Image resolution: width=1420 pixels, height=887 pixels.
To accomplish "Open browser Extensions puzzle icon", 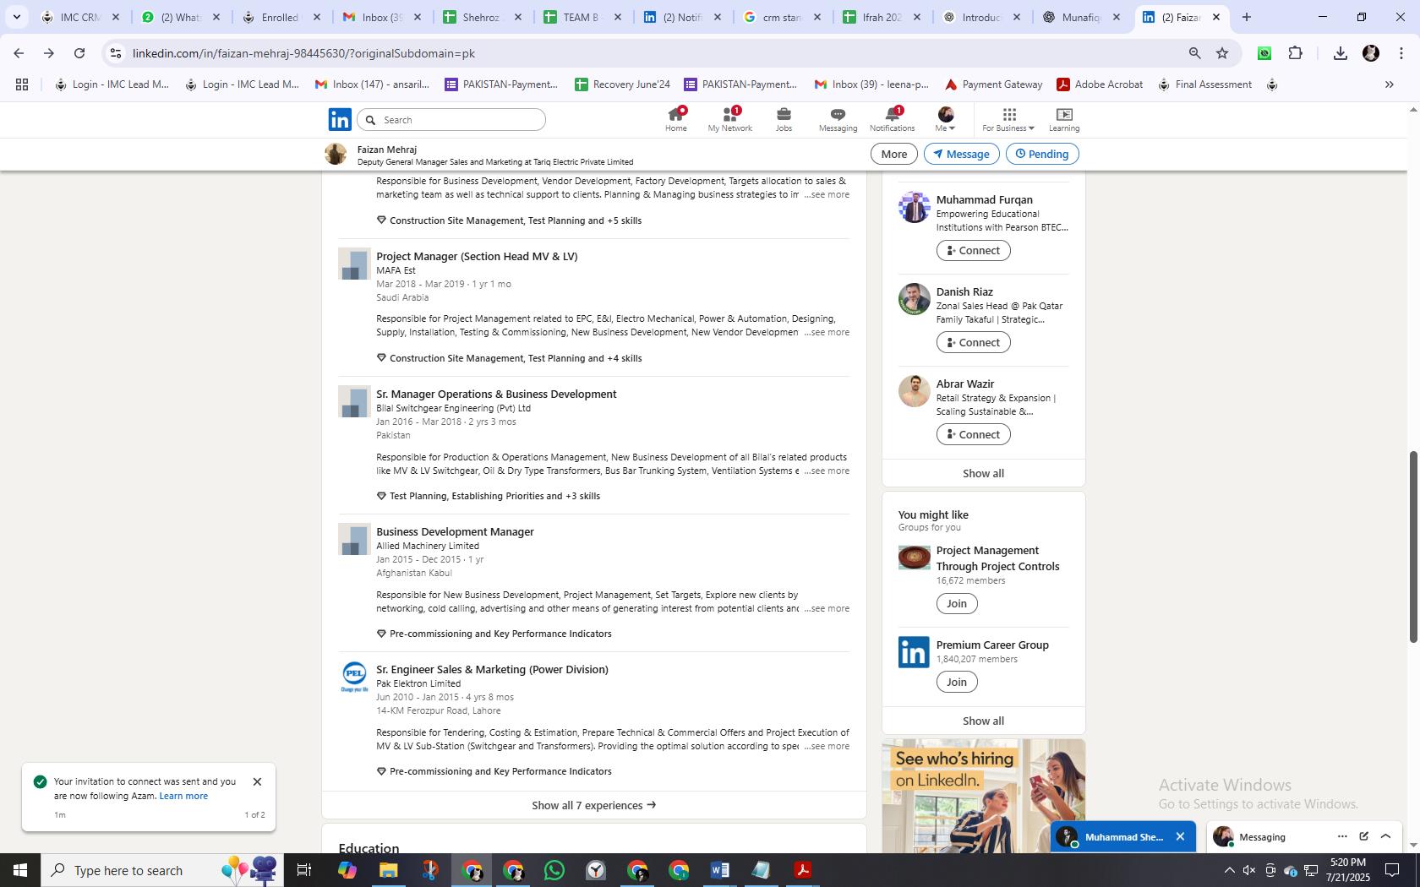I will 1295,53.
